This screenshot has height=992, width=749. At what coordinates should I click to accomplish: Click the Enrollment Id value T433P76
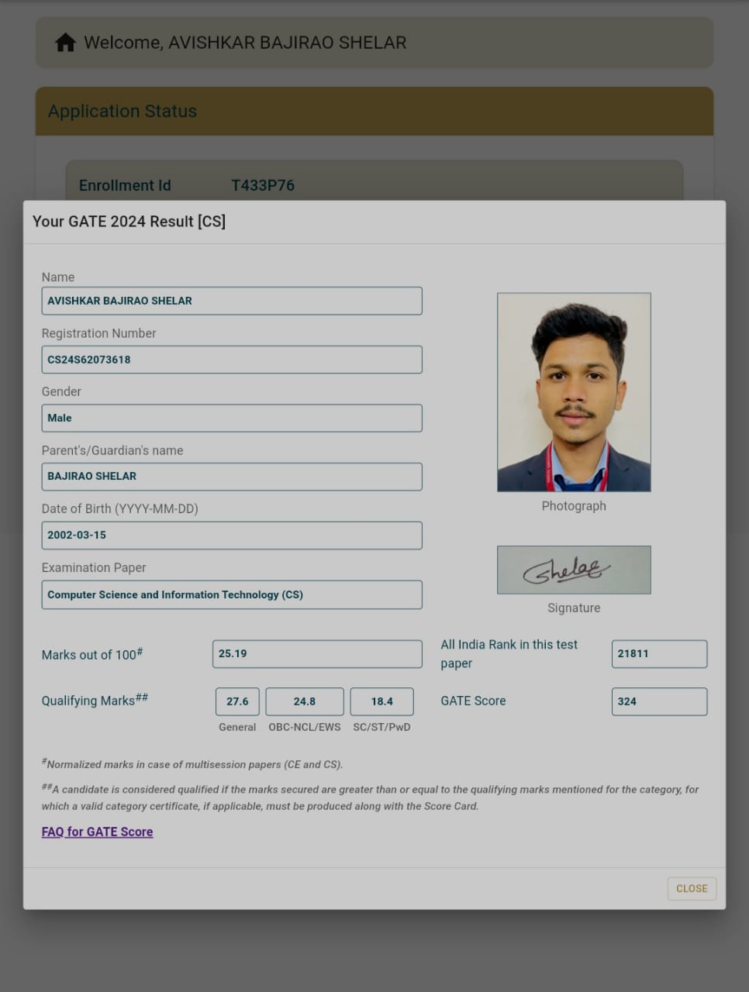pyautogui.click(x=263, y=185)
